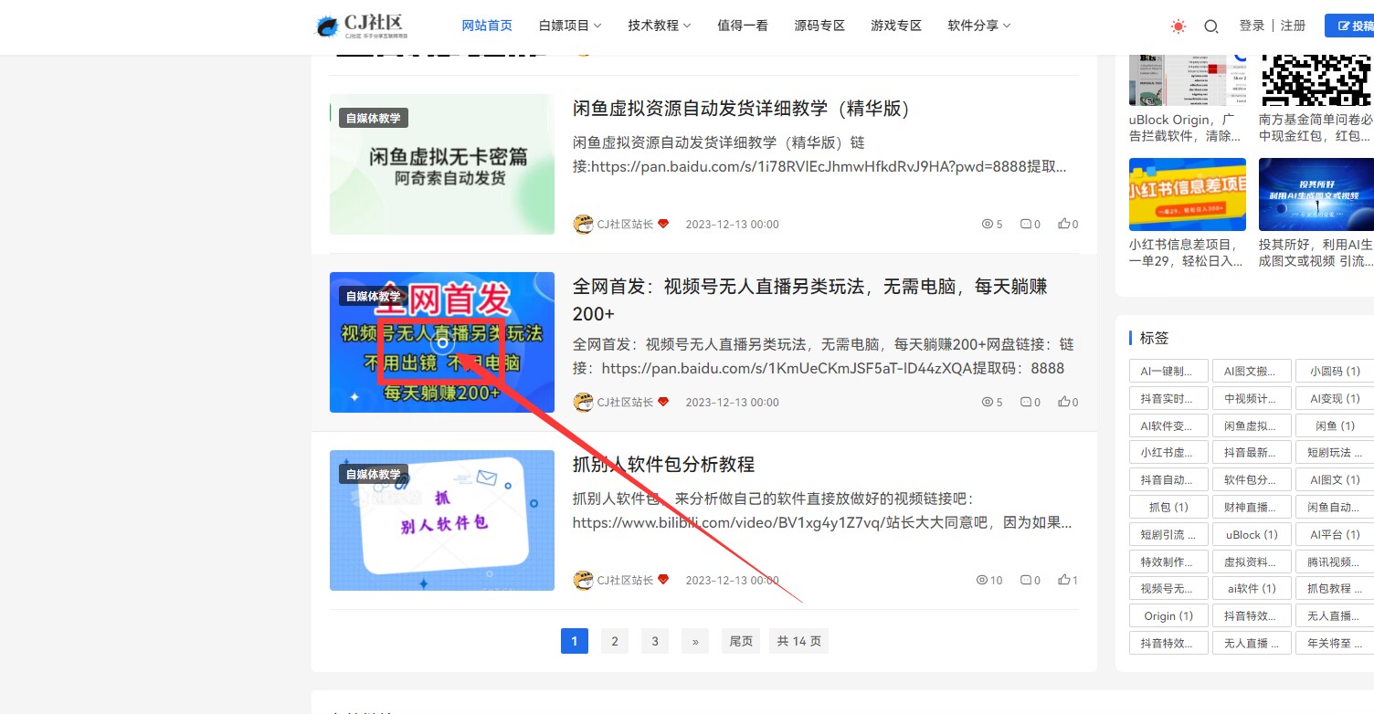Select page 2 in the pagination bar
The width and height of the screenshot is (1374, 714).
pyautogui.click(x=614, y=640)
